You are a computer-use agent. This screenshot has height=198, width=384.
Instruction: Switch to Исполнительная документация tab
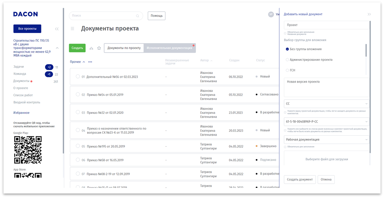point(169,48)
